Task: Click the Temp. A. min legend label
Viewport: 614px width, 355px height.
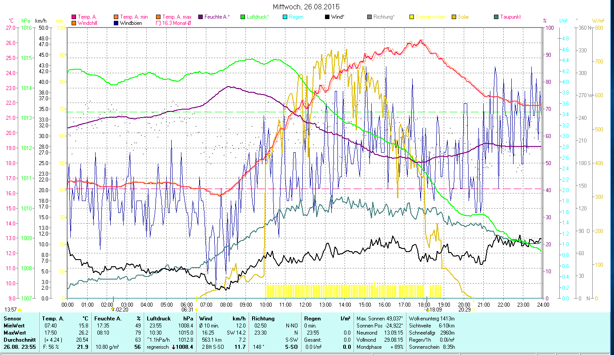Action: (134, 17)
